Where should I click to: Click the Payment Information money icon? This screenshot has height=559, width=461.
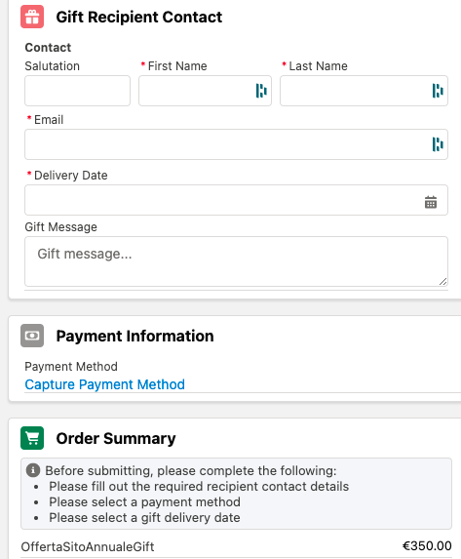pos(32,336)
